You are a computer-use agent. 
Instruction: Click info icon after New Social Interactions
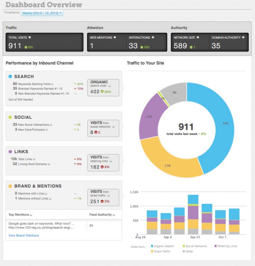[50, 125]
